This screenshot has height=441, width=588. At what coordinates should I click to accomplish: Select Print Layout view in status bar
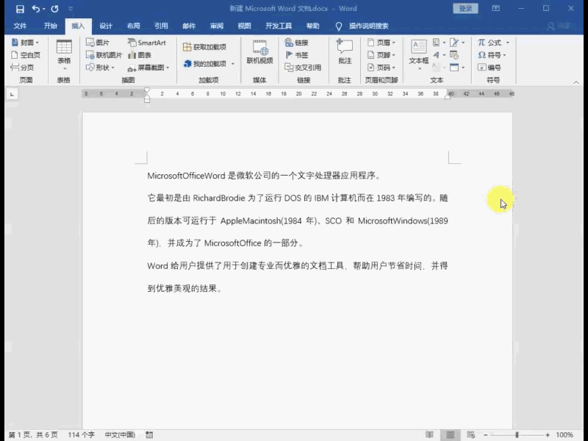pyautogui.click(x=451, y=435)
